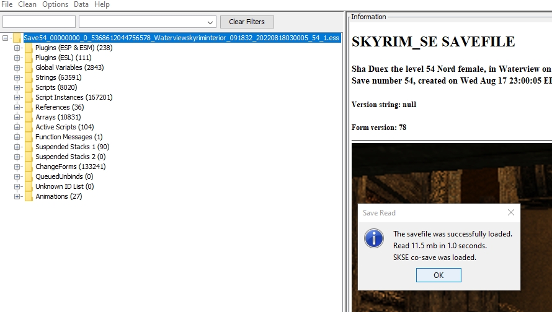Click folder icon for Strings

[x=29, y=77]
